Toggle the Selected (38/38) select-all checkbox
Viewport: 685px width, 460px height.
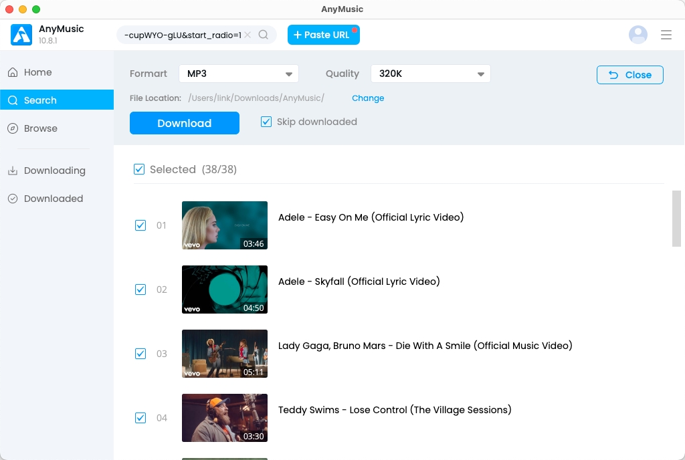point(139,169)
